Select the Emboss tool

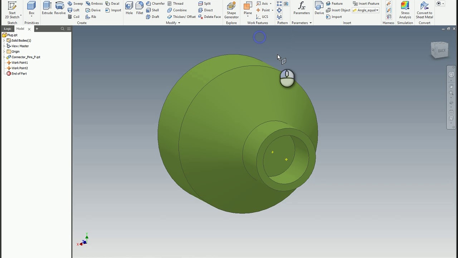coord(94,4)
